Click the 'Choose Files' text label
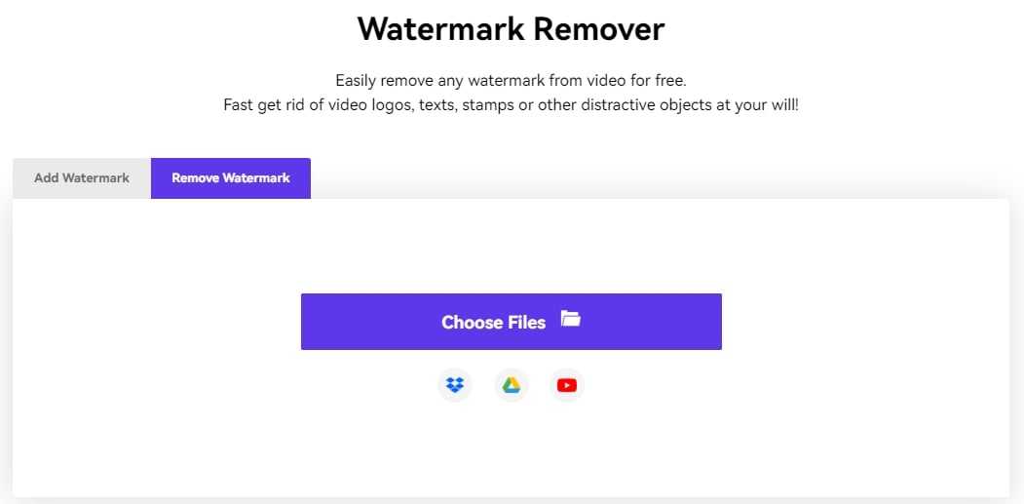This screenshot has width=1024, height=504. coord(493,323)
